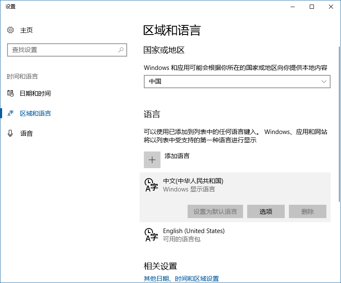Viewport: 341px width, 283px height.
Task: Click the magnifier icon in search box
Action: click(121, 50)
